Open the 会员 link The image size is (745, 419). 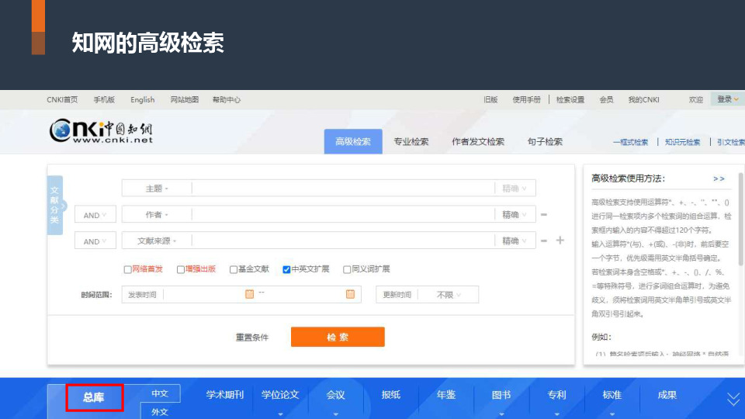tap(606, 100)
